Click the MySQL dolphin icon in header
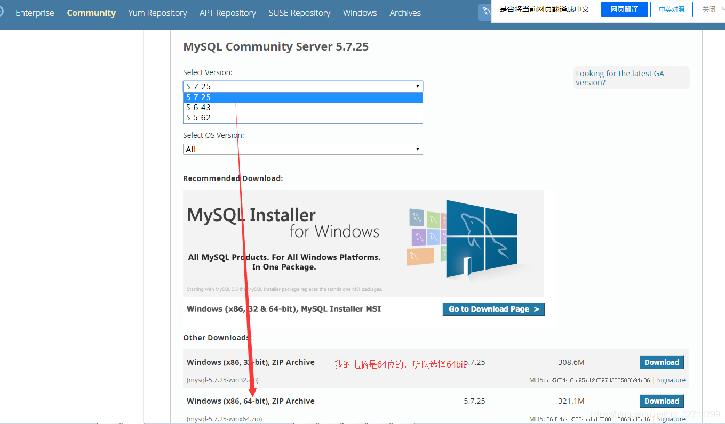Viewport: 725px width, 424px height. pos(486,12)
